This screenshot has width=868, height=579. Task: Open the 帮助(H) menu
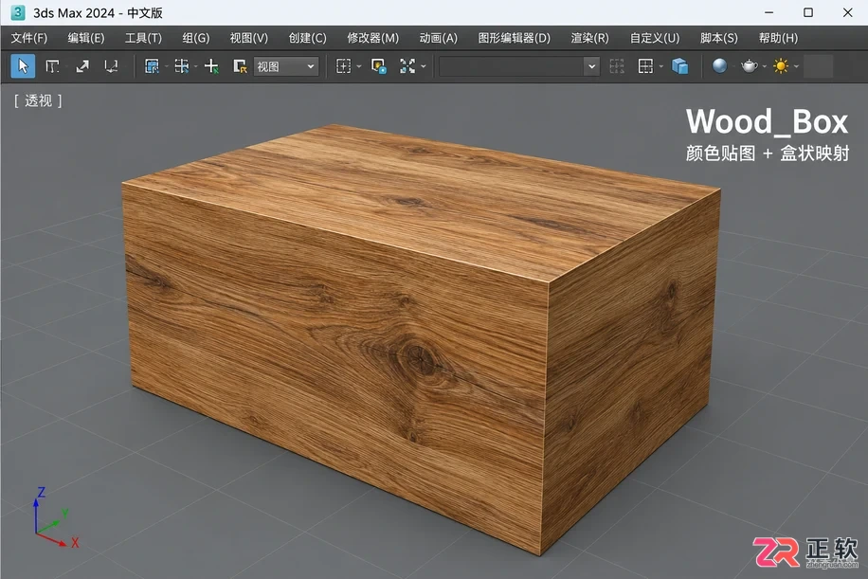coord(778,38)
